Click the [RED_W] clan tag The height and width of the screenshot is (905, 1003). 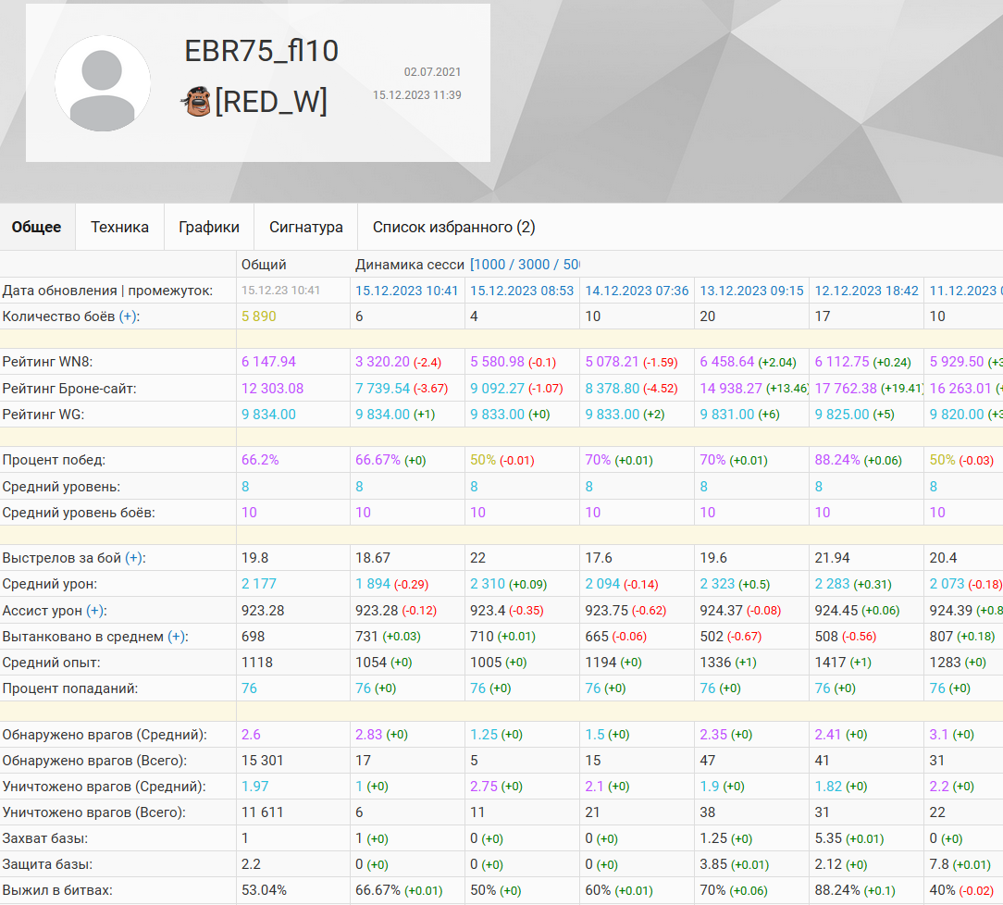[271, 102]
